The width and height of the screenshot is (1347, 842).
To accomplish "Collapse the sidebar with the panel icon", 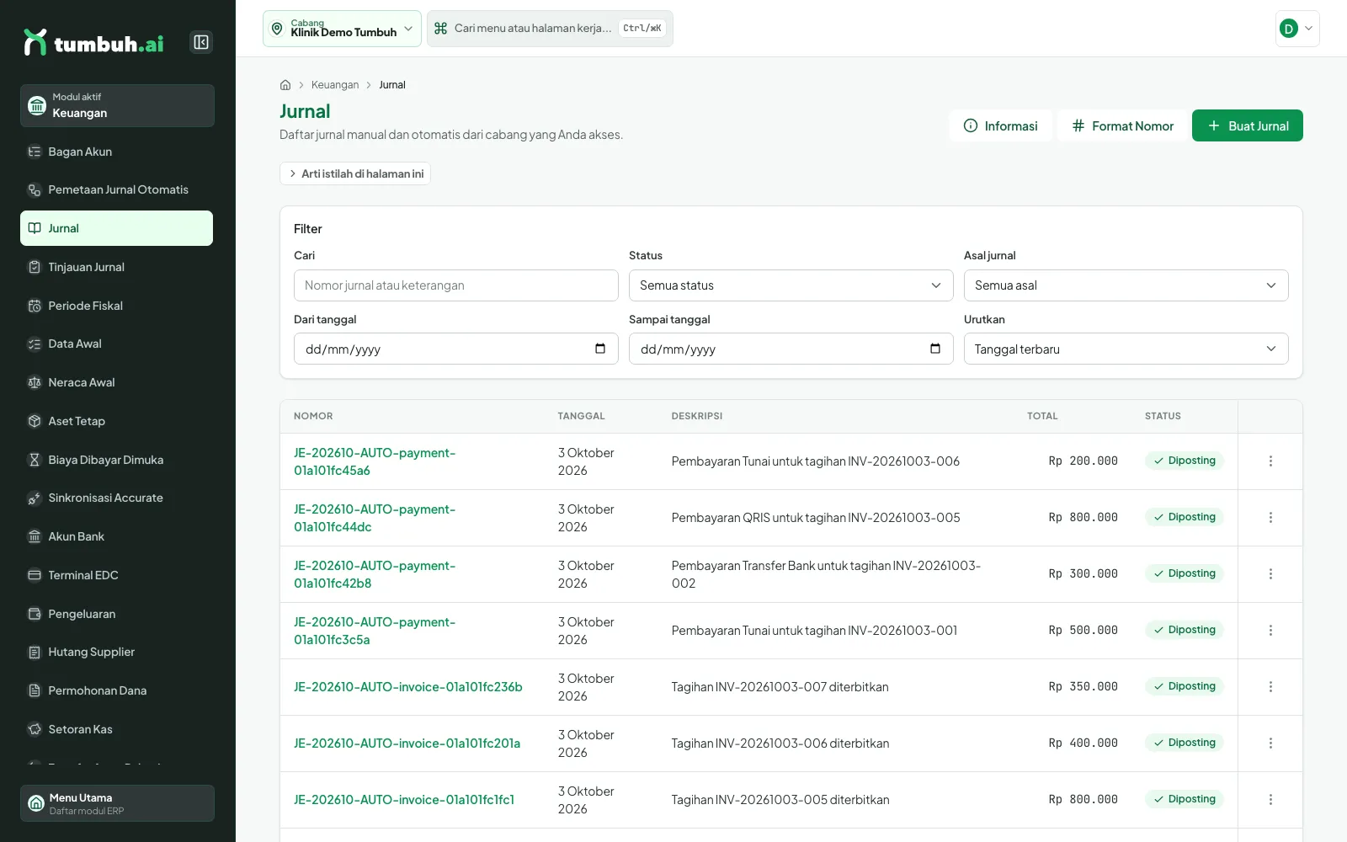I will (x=201, y=42).
